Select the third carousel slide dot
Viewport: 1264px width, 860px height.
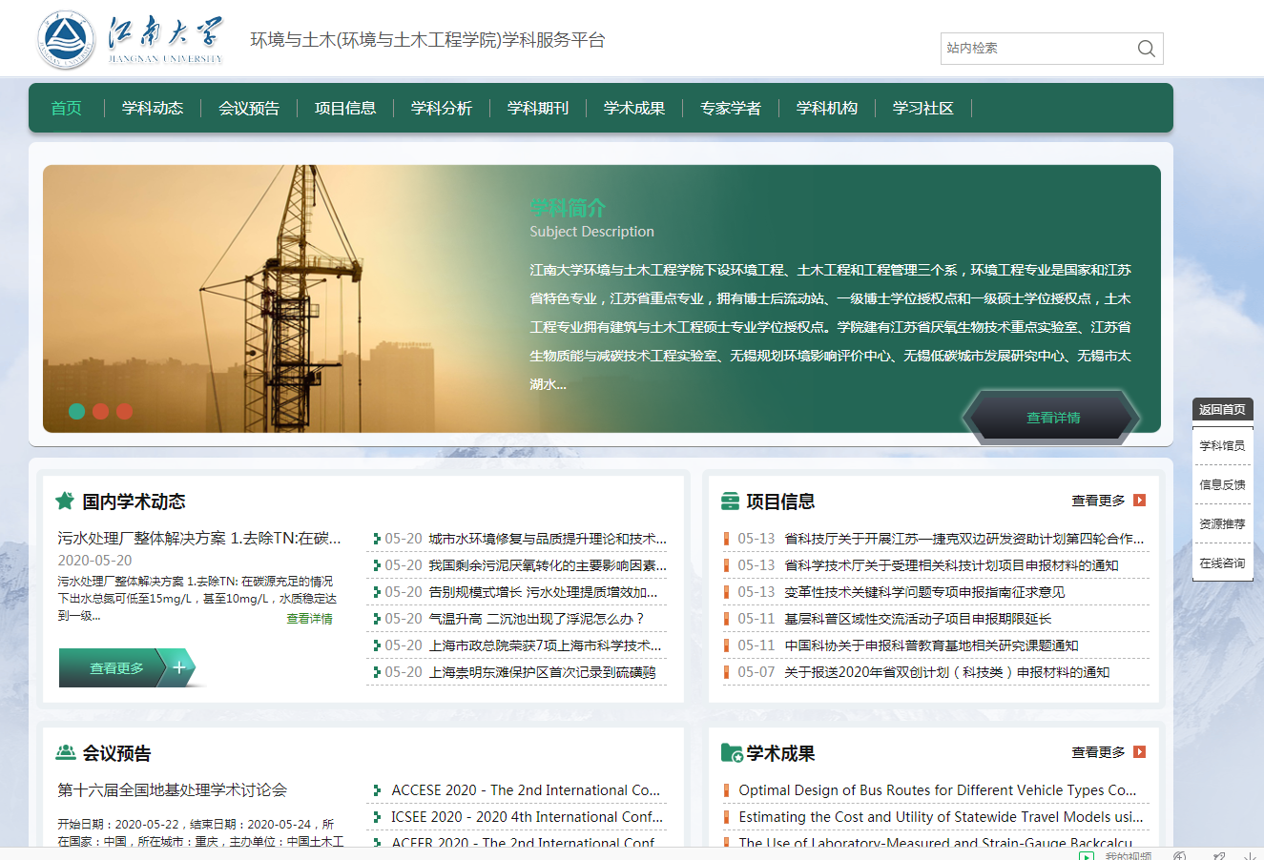[x=125, y=411]
